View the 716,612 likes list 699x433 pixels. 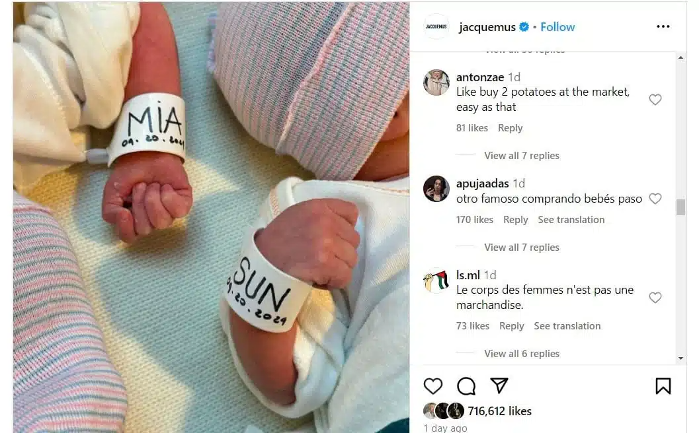[x=499, y=411]
